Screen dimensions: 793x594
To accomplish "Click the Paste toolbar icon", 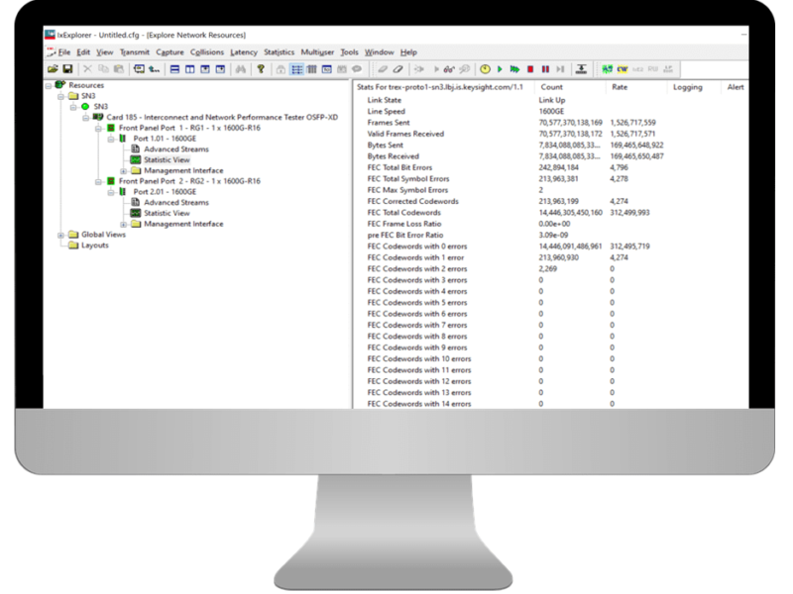I will tap(121, 69).
